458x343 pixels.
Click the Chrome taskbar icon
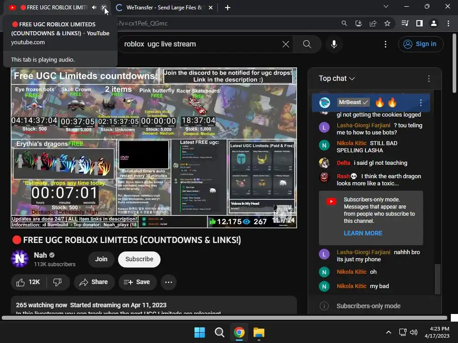tap(239, 332)
